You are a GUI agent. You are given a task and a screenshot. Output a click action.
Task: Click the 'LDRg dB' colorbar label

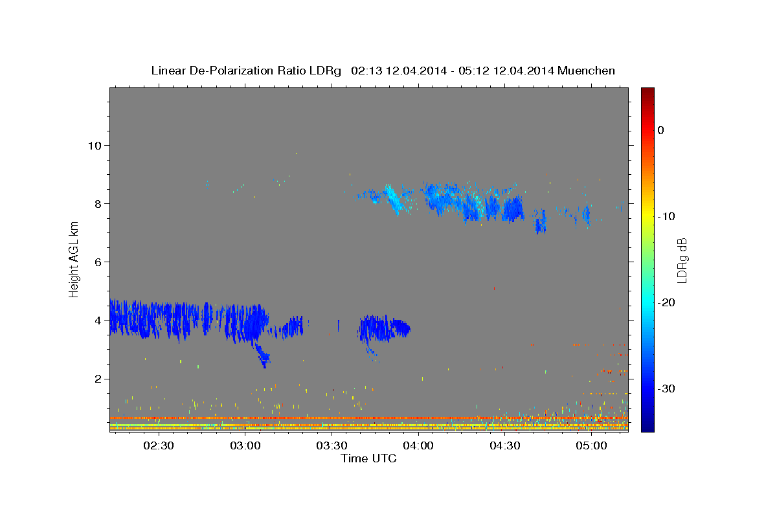pyautogui.click(x=681, y=260)
